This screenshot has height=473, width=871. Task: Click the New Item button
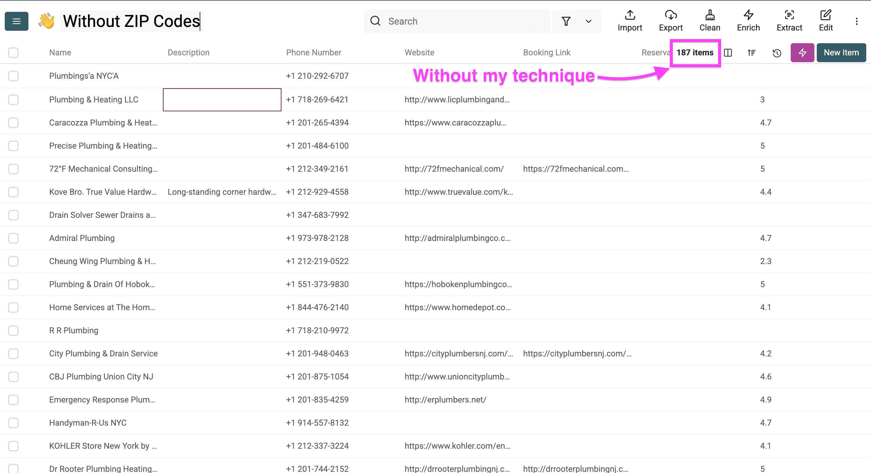tap(841, 53)
